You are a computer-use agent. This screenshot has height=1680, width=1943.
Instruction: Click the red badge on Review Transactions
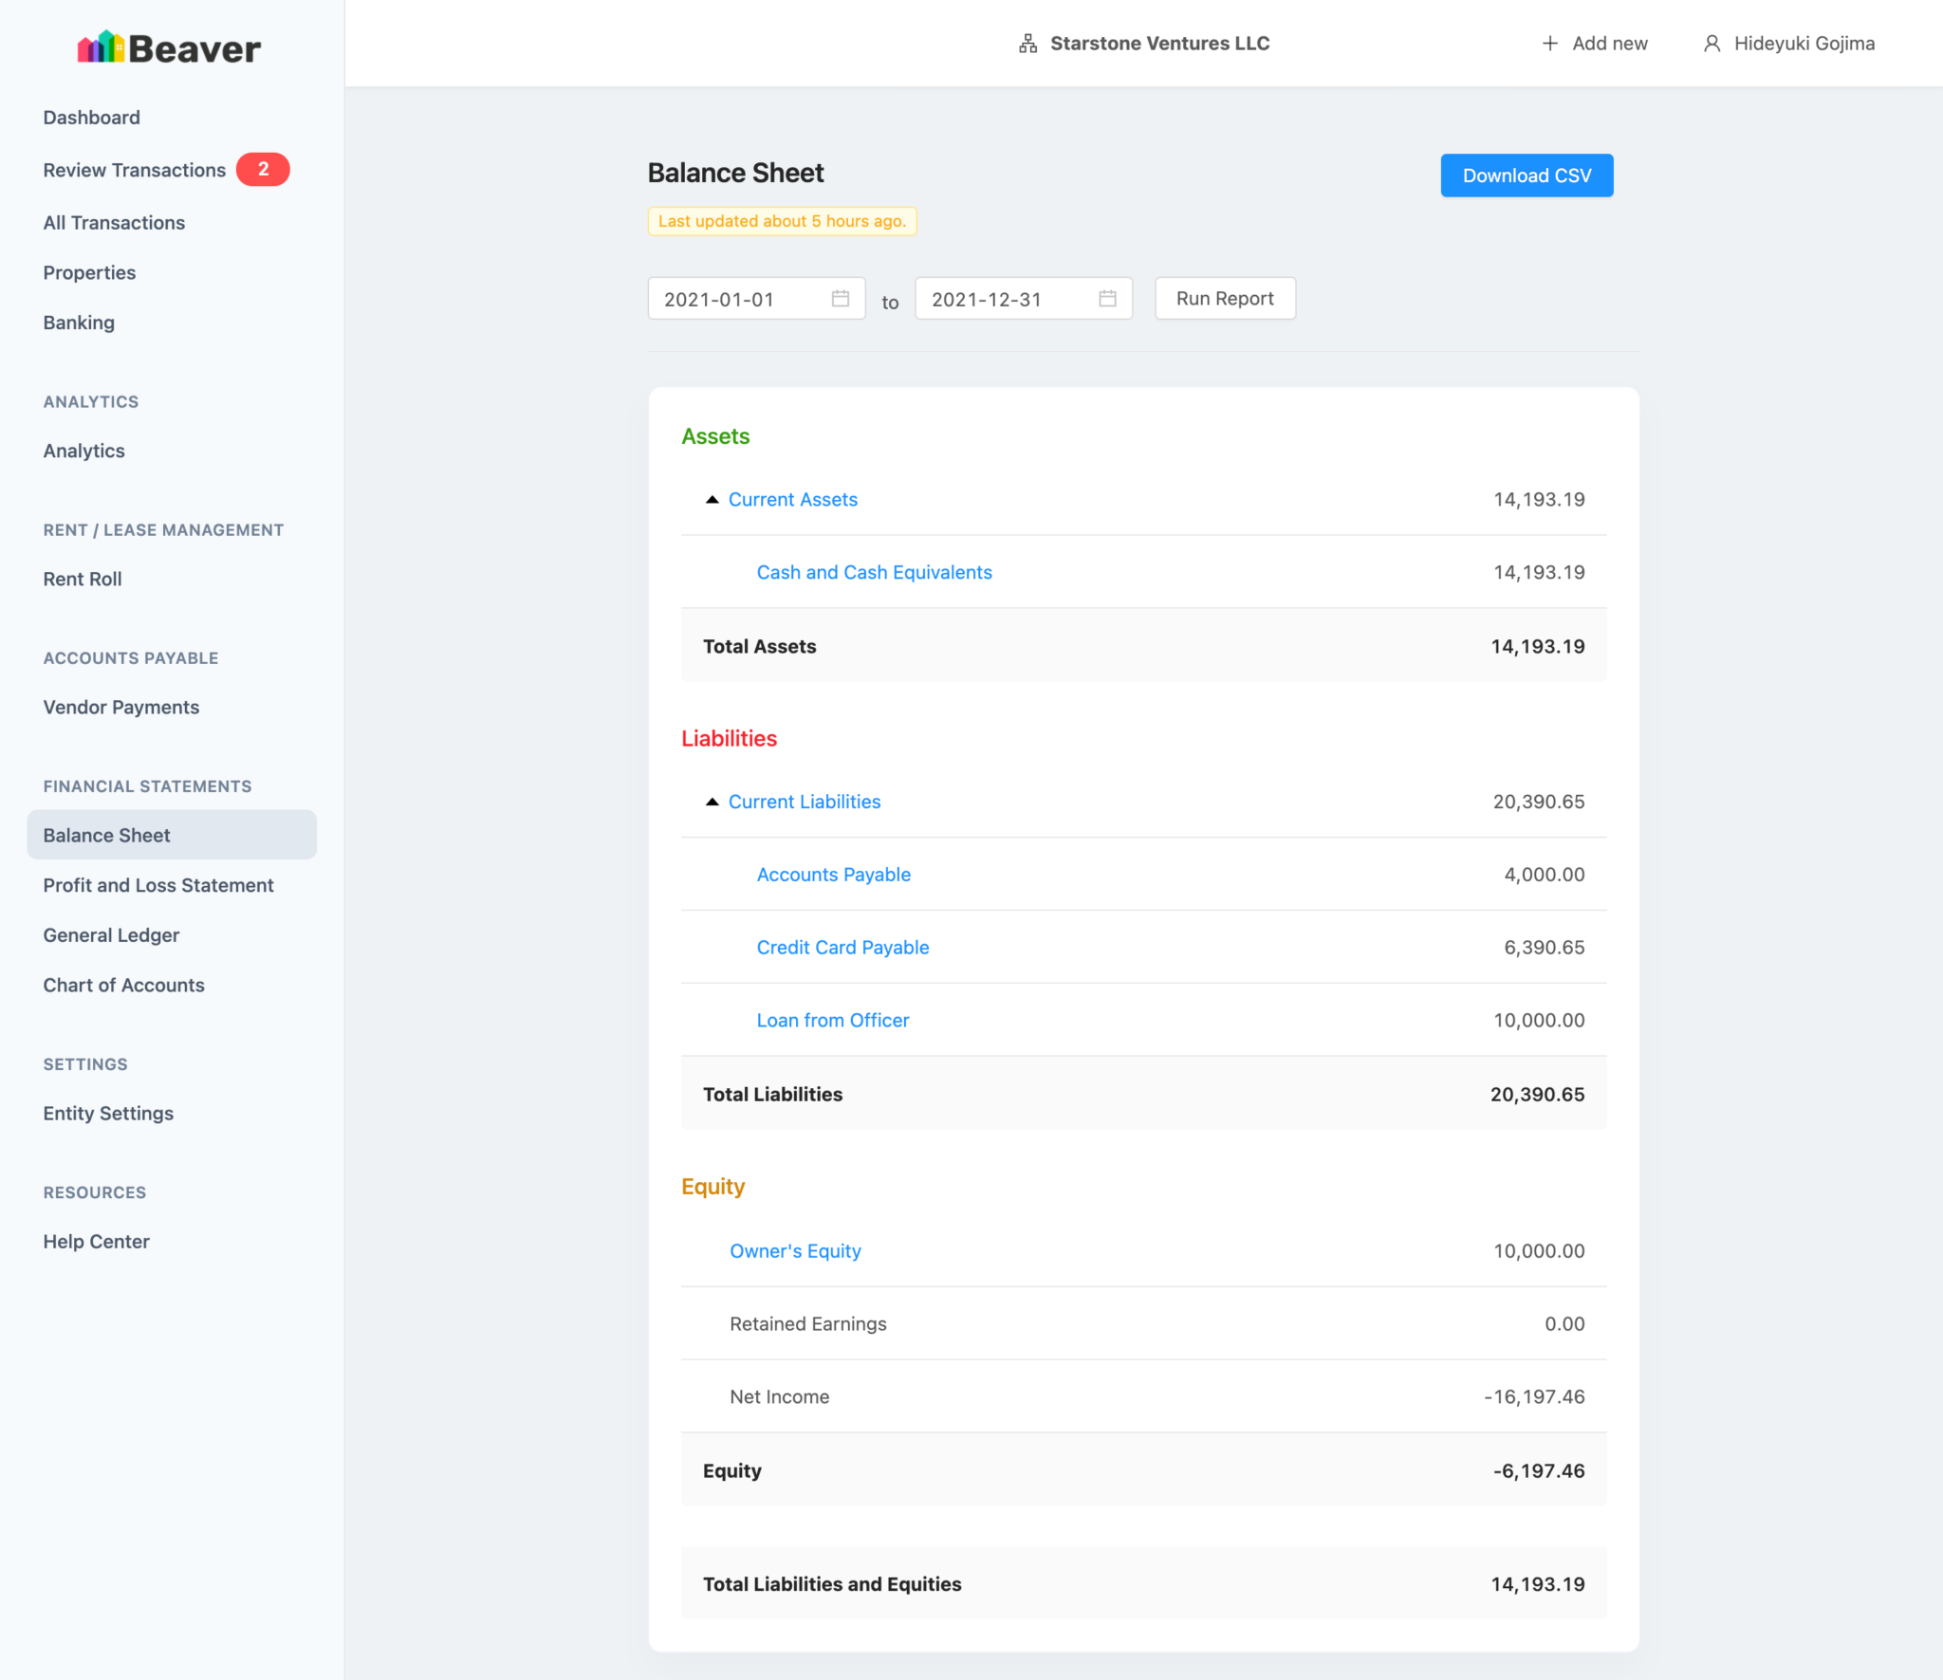[263, 170]
